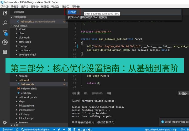Click the baudrate input field showing 115200
The image size is (189, 131).
(124, 12)
